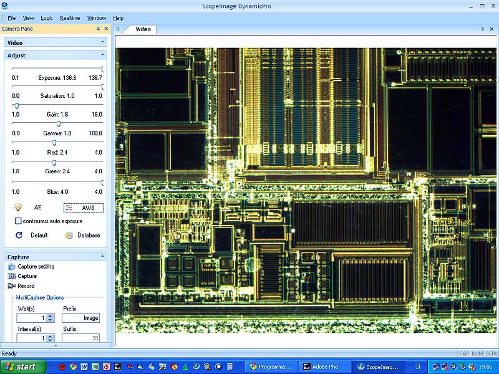Viewport: 499px width, 374px height.
Task: Click the Prefix input field
Action: (81, 318)
